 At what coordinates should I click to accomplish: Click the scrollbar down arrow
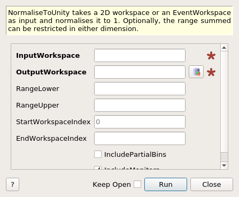click(224, 165)
